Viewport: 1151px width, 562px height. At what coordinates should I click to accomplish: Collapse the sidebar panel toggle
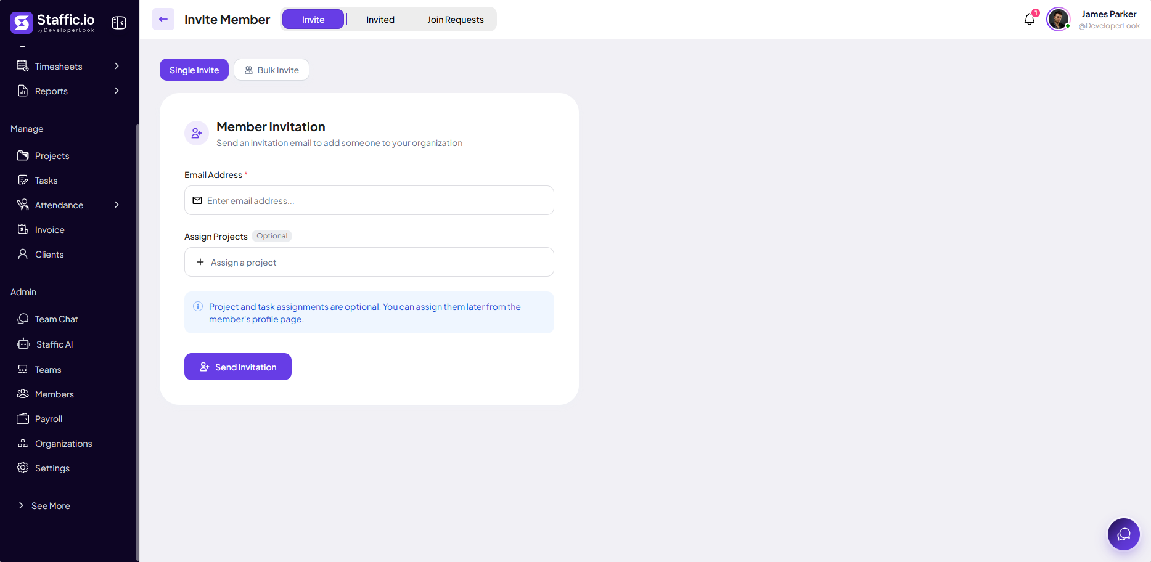pyautogui.click(x=119, y=23)
